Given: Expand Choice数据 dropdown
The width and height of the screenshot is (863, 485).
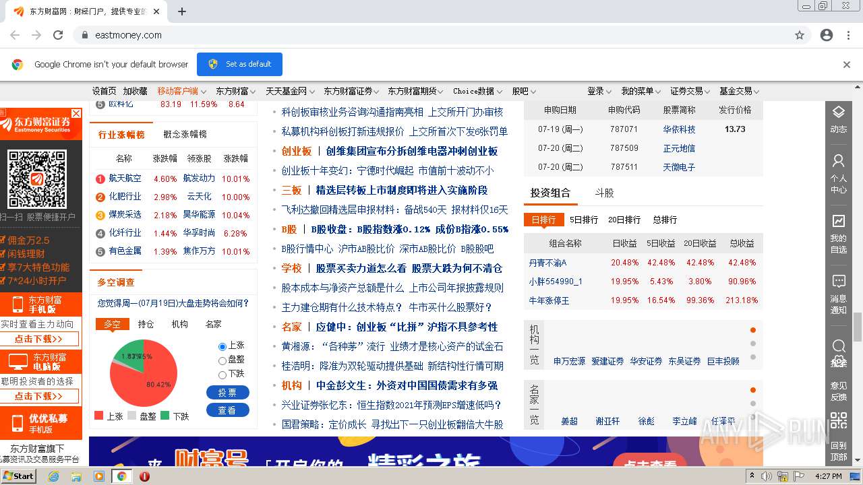Looking at the screenshot, I should pos(478,91).
